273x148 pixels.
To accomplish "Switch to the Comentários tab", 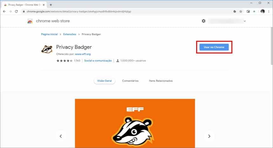I will (x=130, y=81).
